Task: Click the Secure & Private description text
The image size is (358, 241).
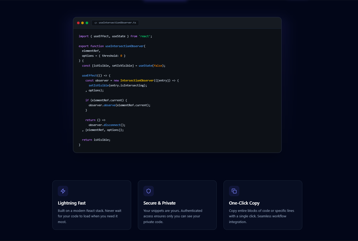Action: click(173, 216)
